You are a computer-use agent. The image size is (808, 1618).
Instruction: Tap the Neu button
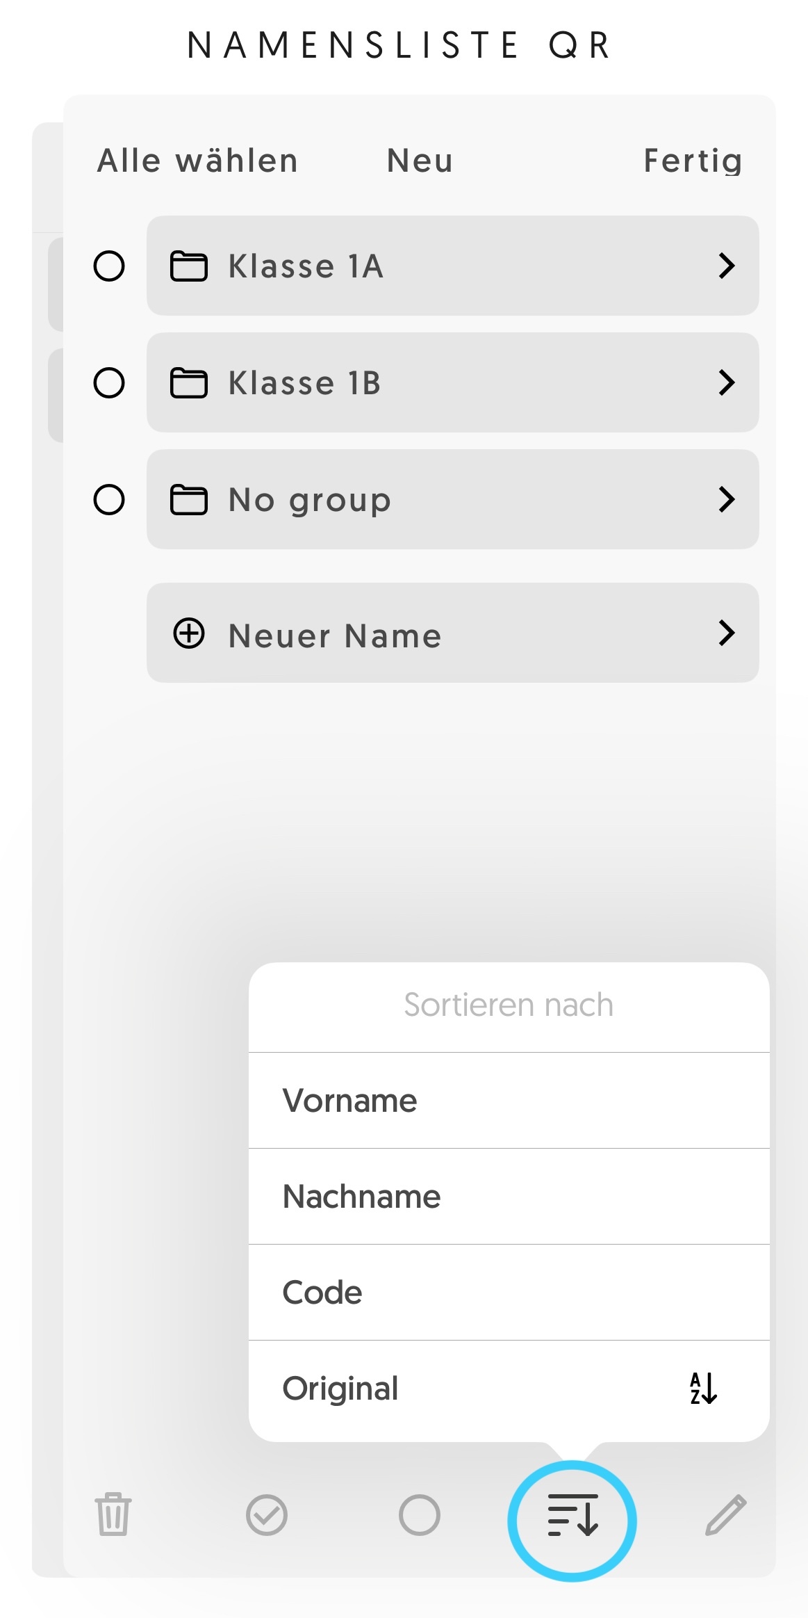coord(420,161)
